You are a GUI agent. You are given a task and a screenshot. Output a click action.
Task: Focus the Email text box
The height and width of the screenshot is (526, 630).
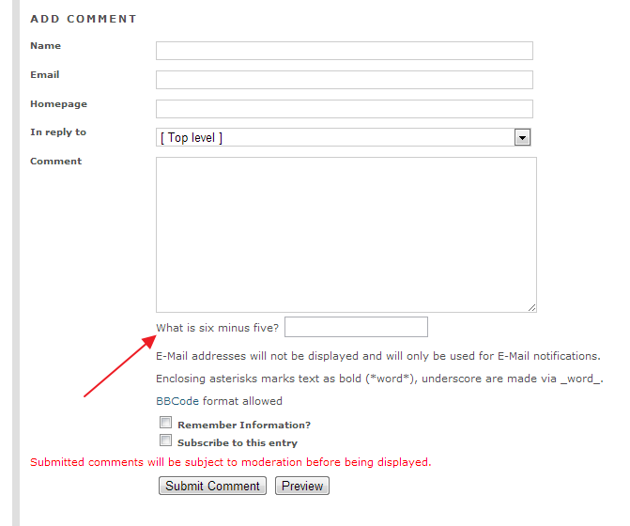pos(344,80)
